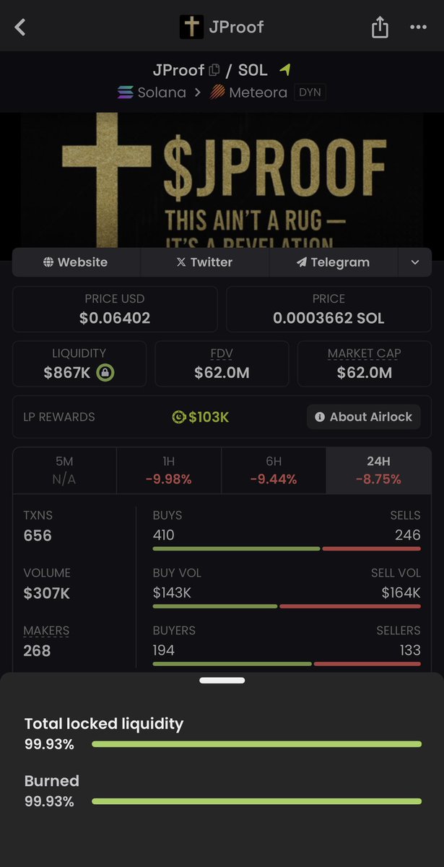Screen dimensions: 444x867
Task: Select the 5M timeframe tab
Action: click(x=64, y=470)
